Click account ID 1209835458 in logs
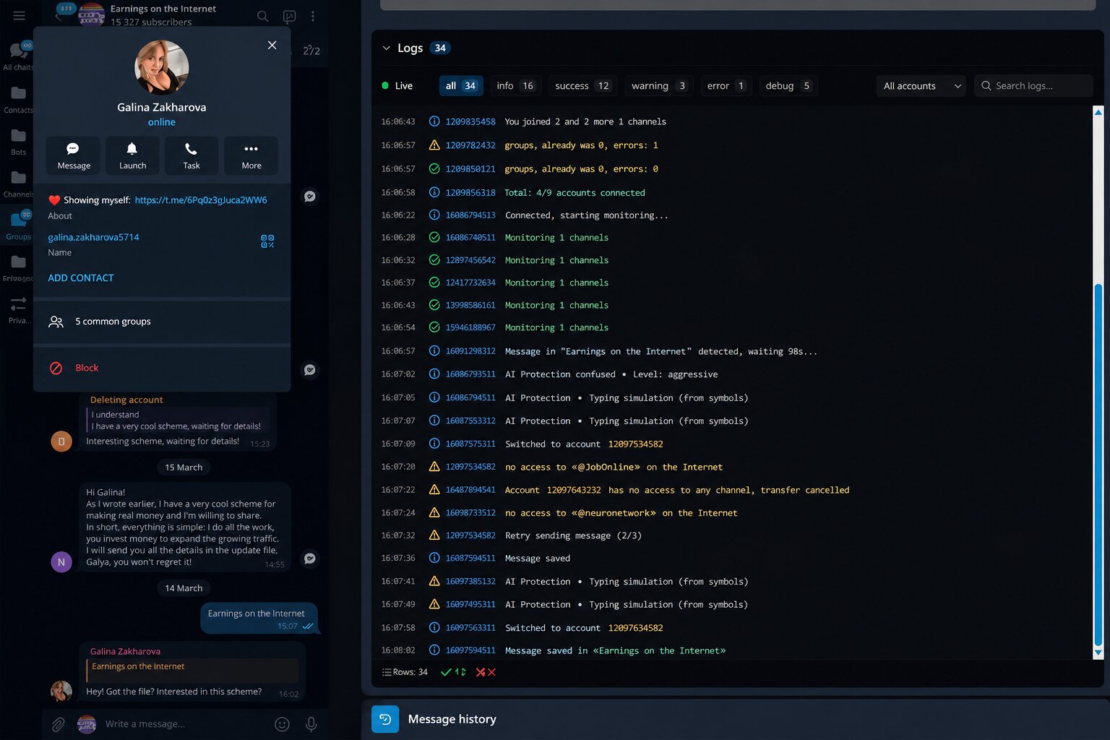 pos(470,121)
